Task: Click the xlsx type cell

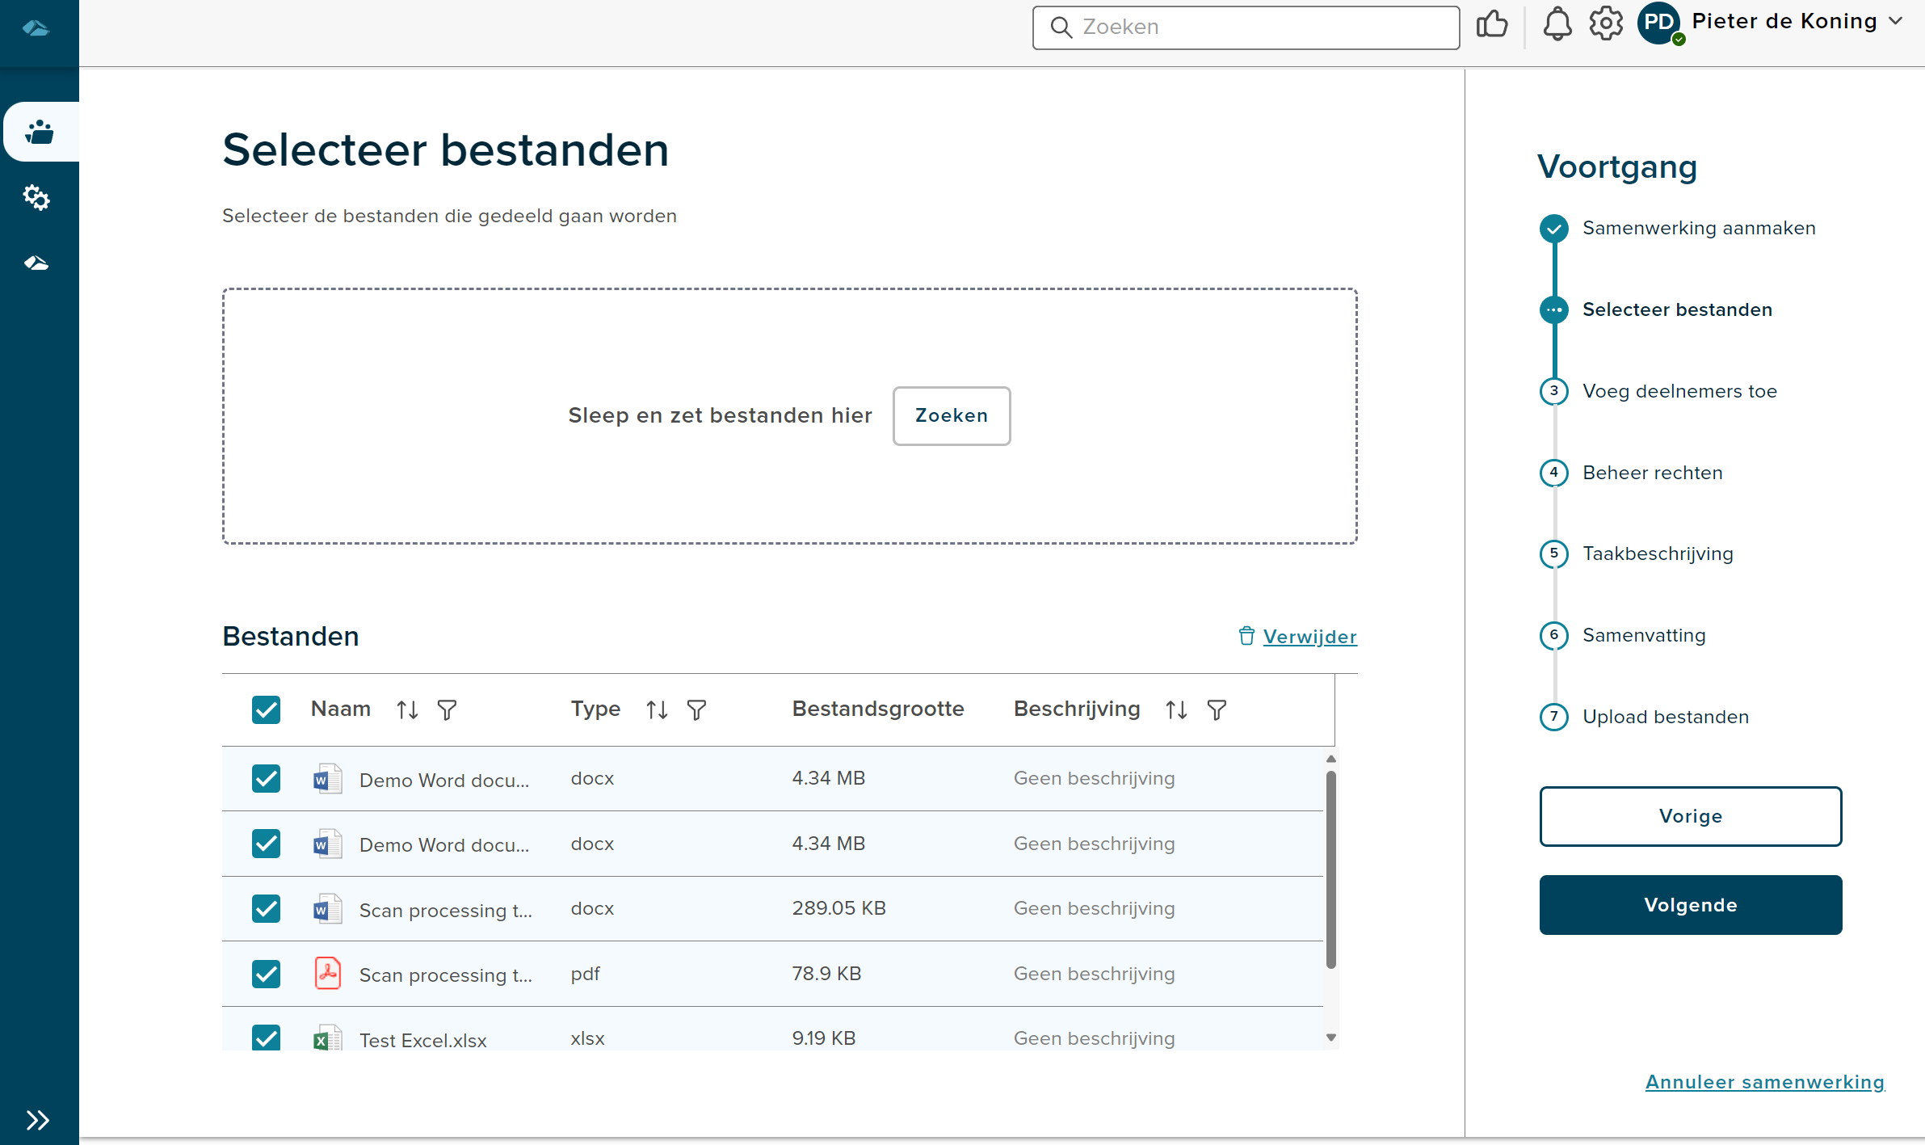Action: point(587,1038)
